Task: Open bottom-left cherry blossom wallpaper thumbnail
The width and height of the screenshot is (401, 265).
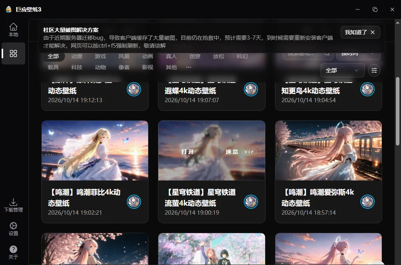Action: click(x=95, y=249)
